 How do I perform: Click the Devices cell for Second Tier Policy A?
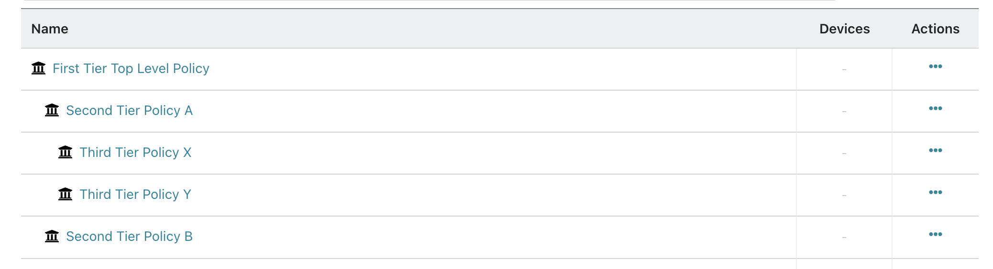click(x=844, y=112)
